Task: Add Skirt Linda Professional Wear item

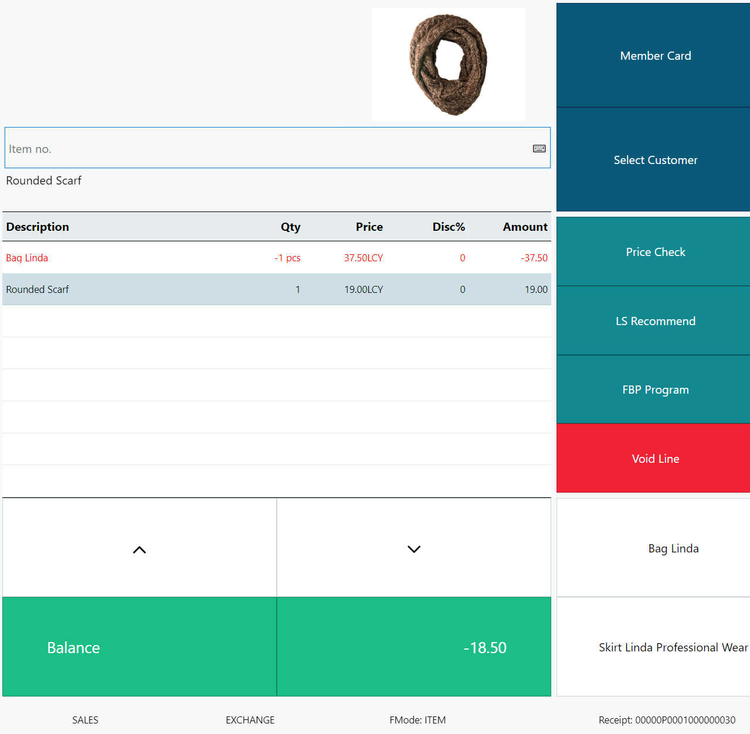Action: pos(673,647)
